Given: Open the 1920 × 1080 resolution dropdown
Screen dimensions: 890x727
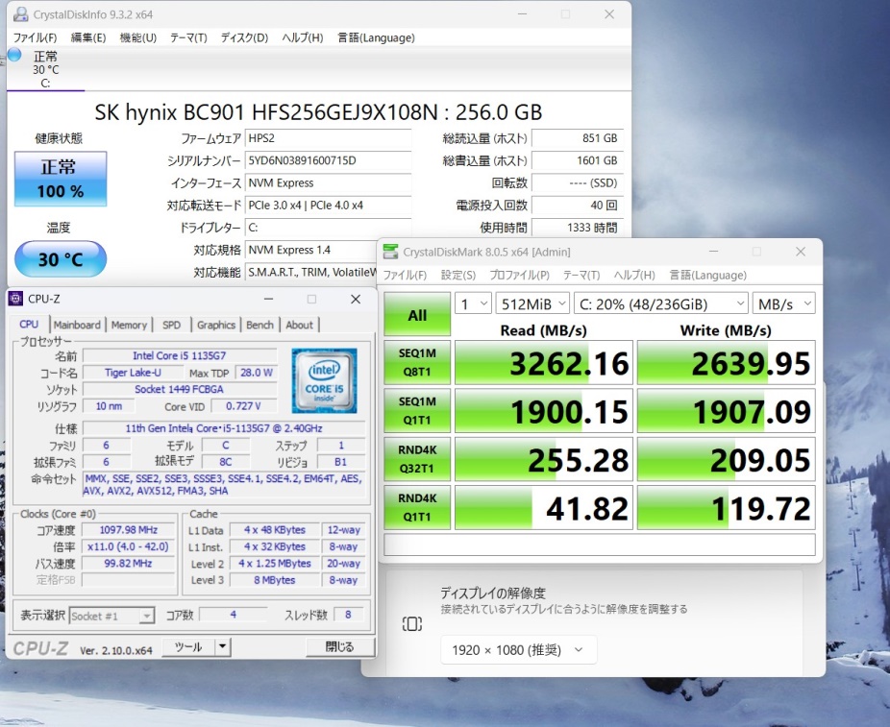Looking at the screenshot, I should coord(519,650).
